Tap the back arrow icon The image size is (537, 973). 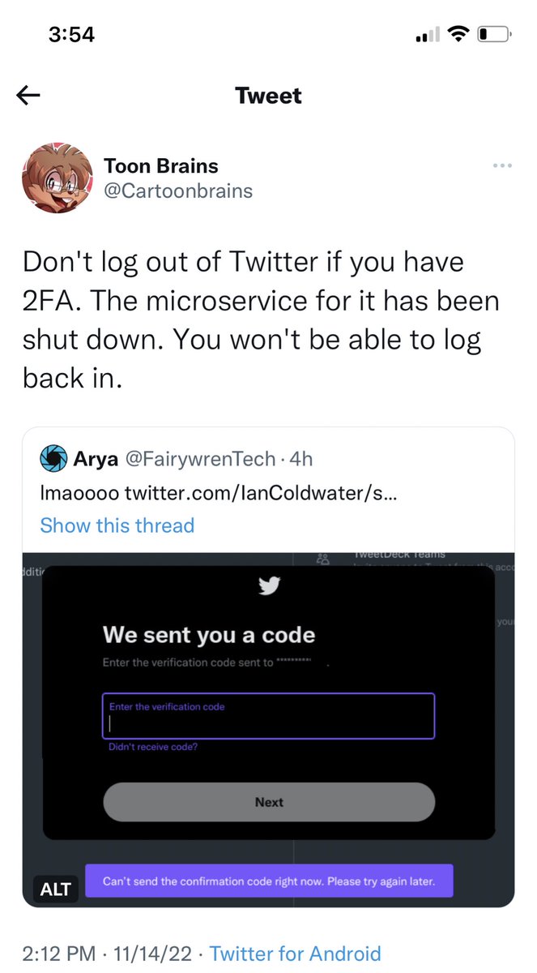(28, 96)
